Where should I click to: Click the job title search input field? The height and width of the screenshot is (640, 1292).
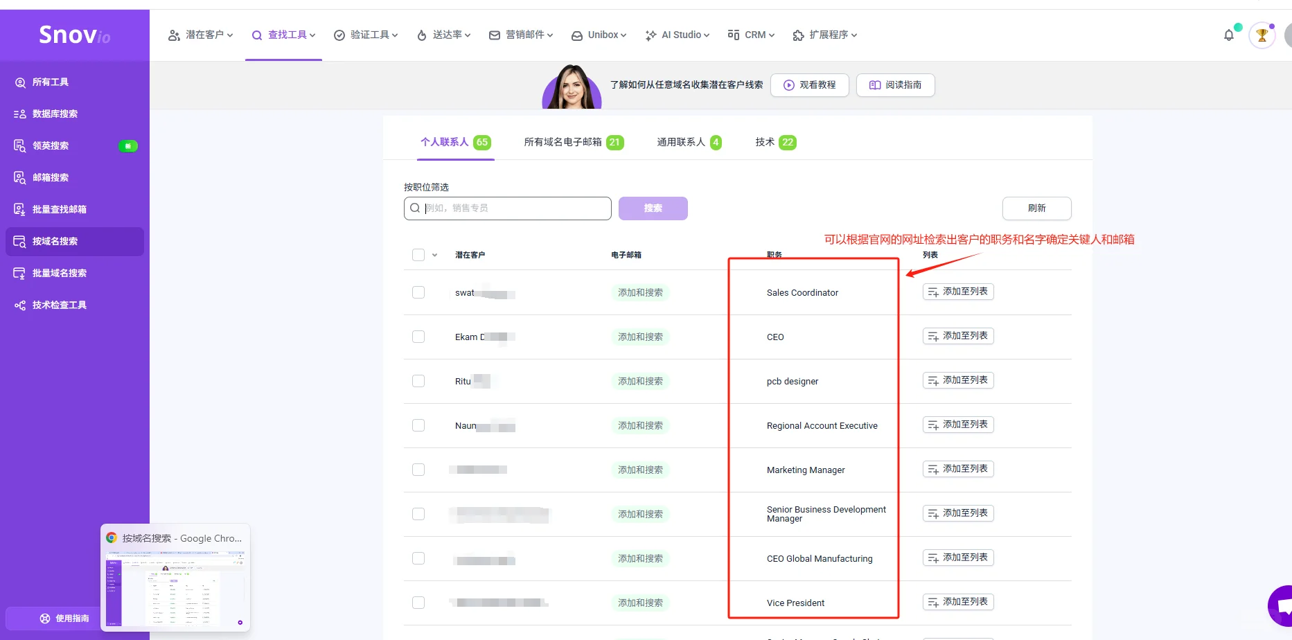point(507,208)
